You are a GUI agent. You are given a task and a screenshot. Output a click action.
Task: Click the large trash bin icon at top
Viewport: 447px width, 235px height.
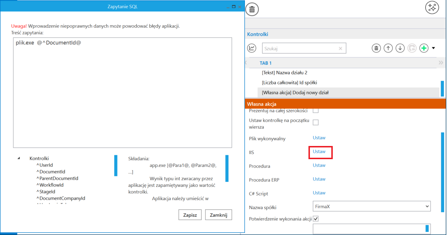coord(252,9)
